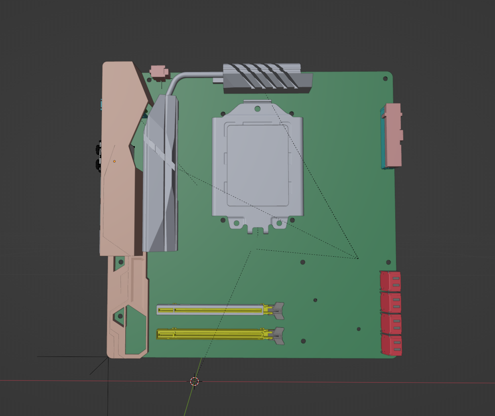Viewport: 495px width, 416px height.
Task: Click the 3D cursor on the red axis line
Action: [x=194, y=381]
